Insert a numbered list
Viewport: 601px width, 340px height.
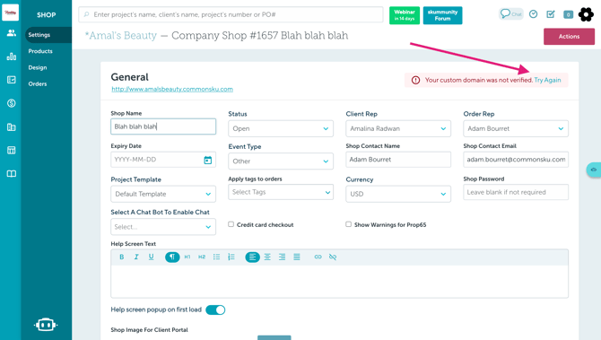click(x=231, y=257)
